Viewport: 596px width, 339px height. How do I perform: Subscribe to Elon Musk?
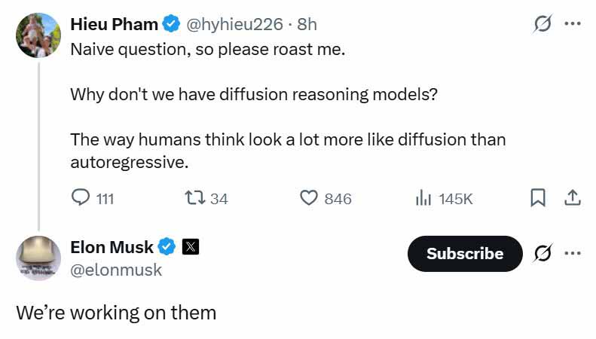465,253
